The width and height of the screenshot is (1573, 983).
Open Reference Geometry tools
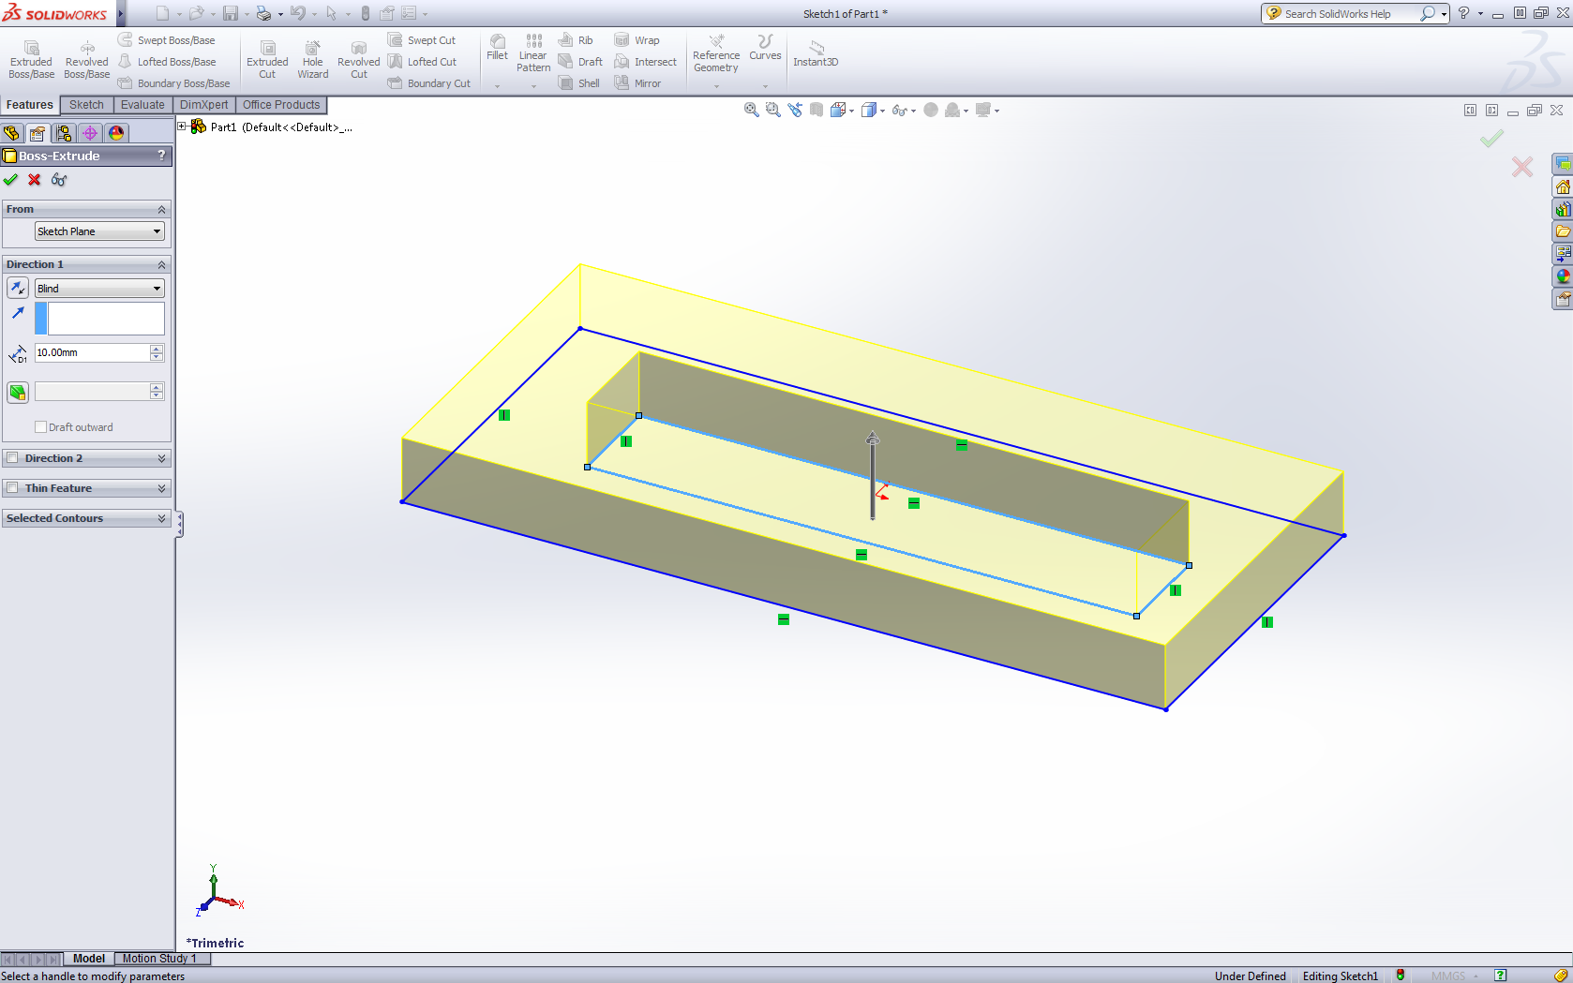click(x=716, y=53)
